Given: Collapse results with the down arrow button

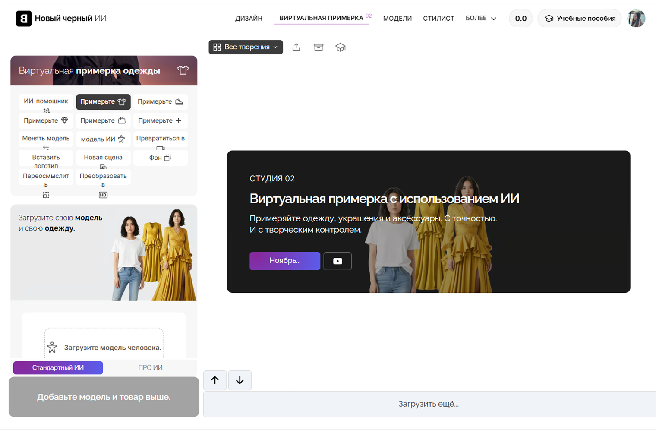Looking at the screenshot, I should point(240,380).
